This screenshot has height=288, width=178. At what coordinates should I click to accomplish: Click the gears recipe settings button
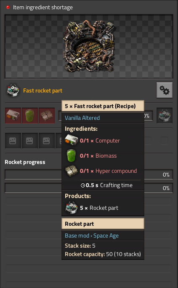click(165, 90)
